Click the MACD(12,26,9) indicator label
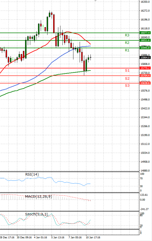Image resolution: width=152 pixels, height=241 pixels. point(39,197)
